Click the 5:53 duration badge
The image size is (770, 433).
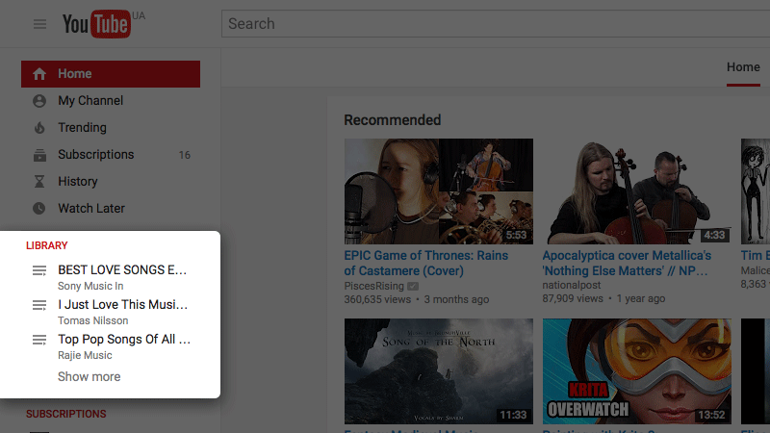pyautogui.click(x=517, y=235)
